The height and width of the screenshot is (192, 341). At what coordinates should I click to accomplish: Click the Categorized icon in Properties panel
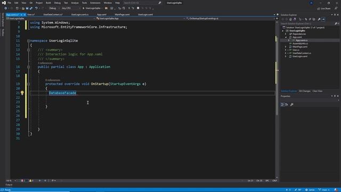click(282, 105)
